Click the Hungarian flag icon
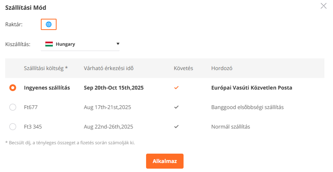The image size is (333, 172). [x=49, y=44]
